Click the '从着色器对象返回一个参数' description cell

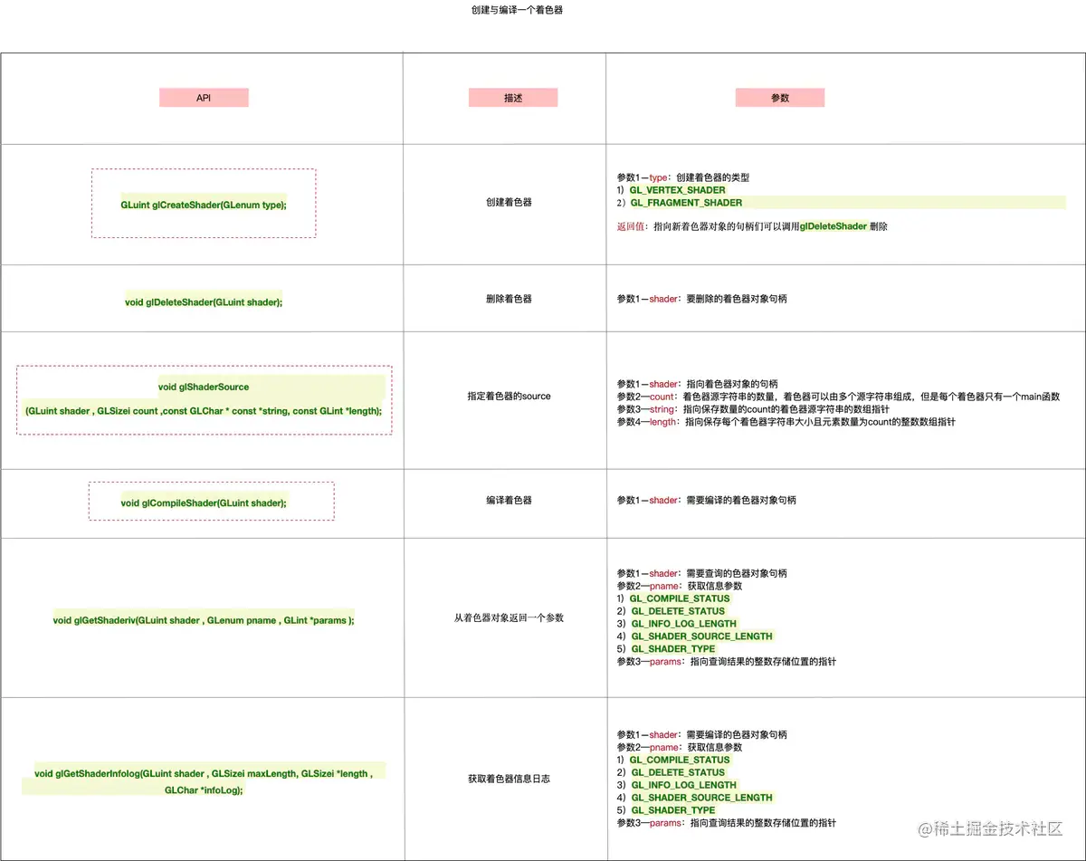click(x=509, y=617)
